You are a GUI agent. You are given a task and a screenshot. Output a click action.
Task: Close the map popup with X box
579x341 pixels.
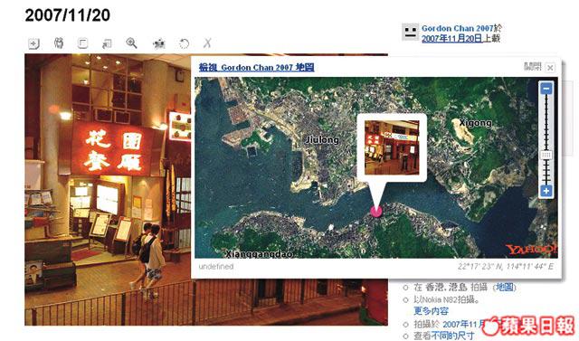550,68
